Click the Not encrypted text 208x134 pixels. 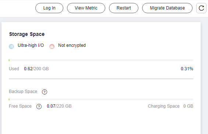click(72, 45)
